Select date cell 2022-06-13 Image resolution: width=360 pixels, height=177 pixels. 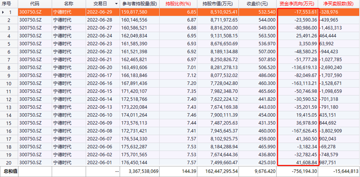99,107
